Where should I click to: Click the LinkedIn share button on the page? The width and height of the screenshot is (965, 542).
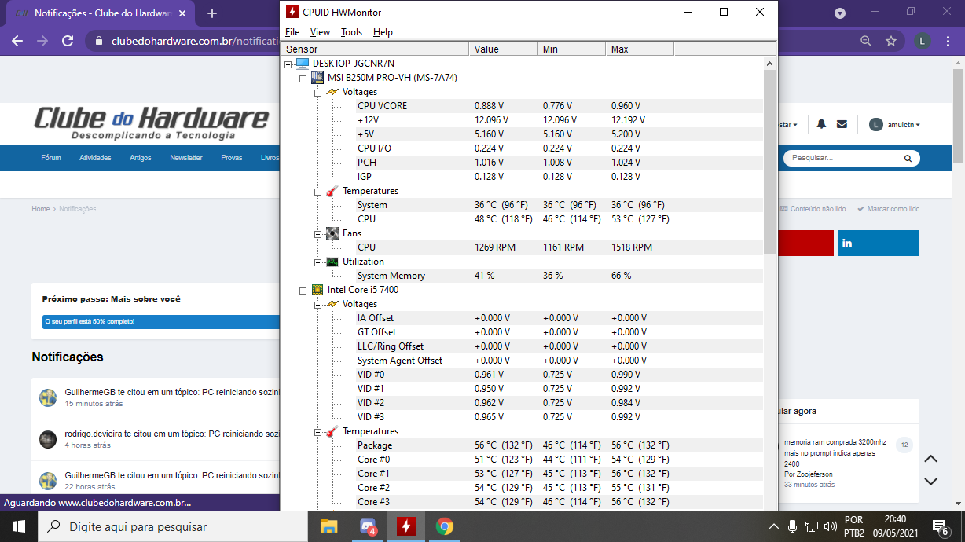878,244
